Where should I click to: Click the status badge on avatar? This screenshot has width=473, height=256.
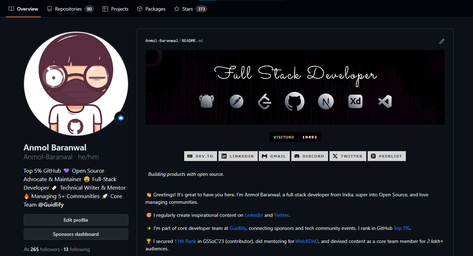121,118
